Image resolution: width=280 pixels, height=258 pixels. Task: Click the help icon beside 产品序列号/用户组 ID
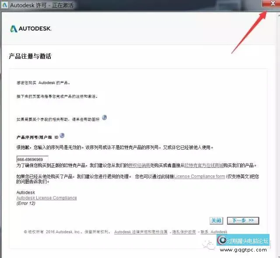(x=62, y=136)
